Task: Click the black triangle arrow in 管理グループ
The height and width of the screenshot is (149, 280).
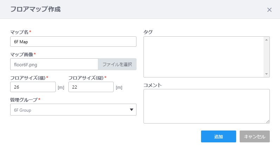Action: pos(132,110)
